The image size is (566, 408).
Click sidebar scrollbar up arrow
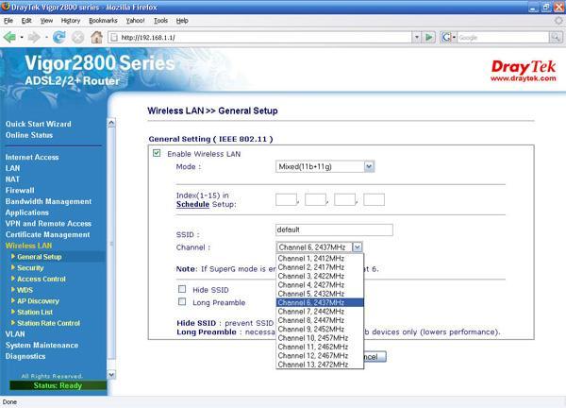[111, 123]
